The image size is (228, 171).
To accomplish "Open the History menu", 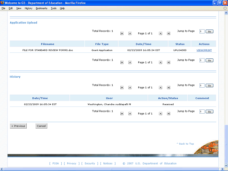I will tap(28, 8).
